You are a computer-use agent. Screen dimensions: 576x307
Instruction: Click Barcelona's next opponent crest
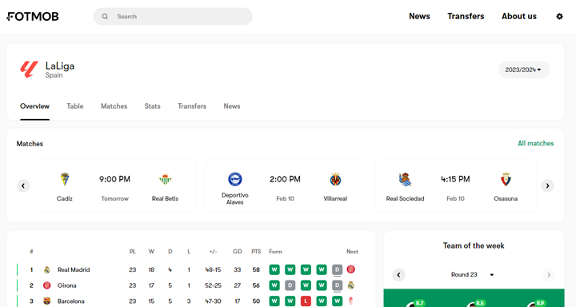[x=351, y=301]
